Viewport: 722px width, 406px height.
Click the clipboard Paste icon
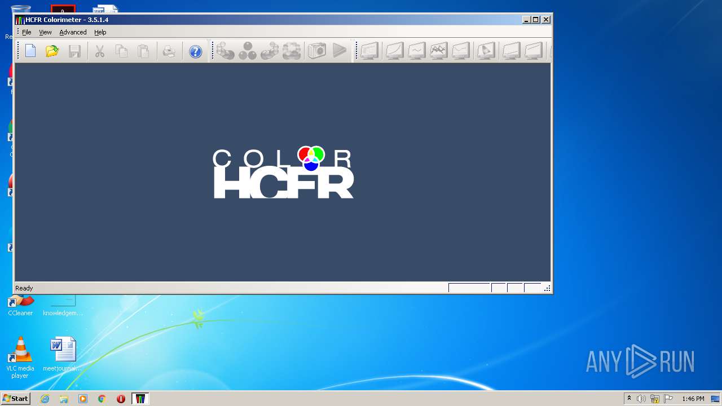(x=144, y=51)
